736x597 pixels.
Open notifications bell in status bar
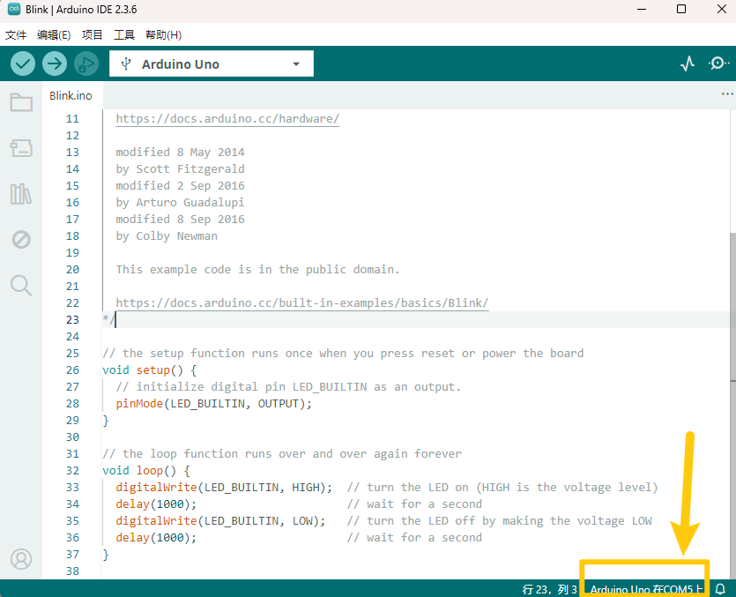pyautogui.click(x=720, y=589)
